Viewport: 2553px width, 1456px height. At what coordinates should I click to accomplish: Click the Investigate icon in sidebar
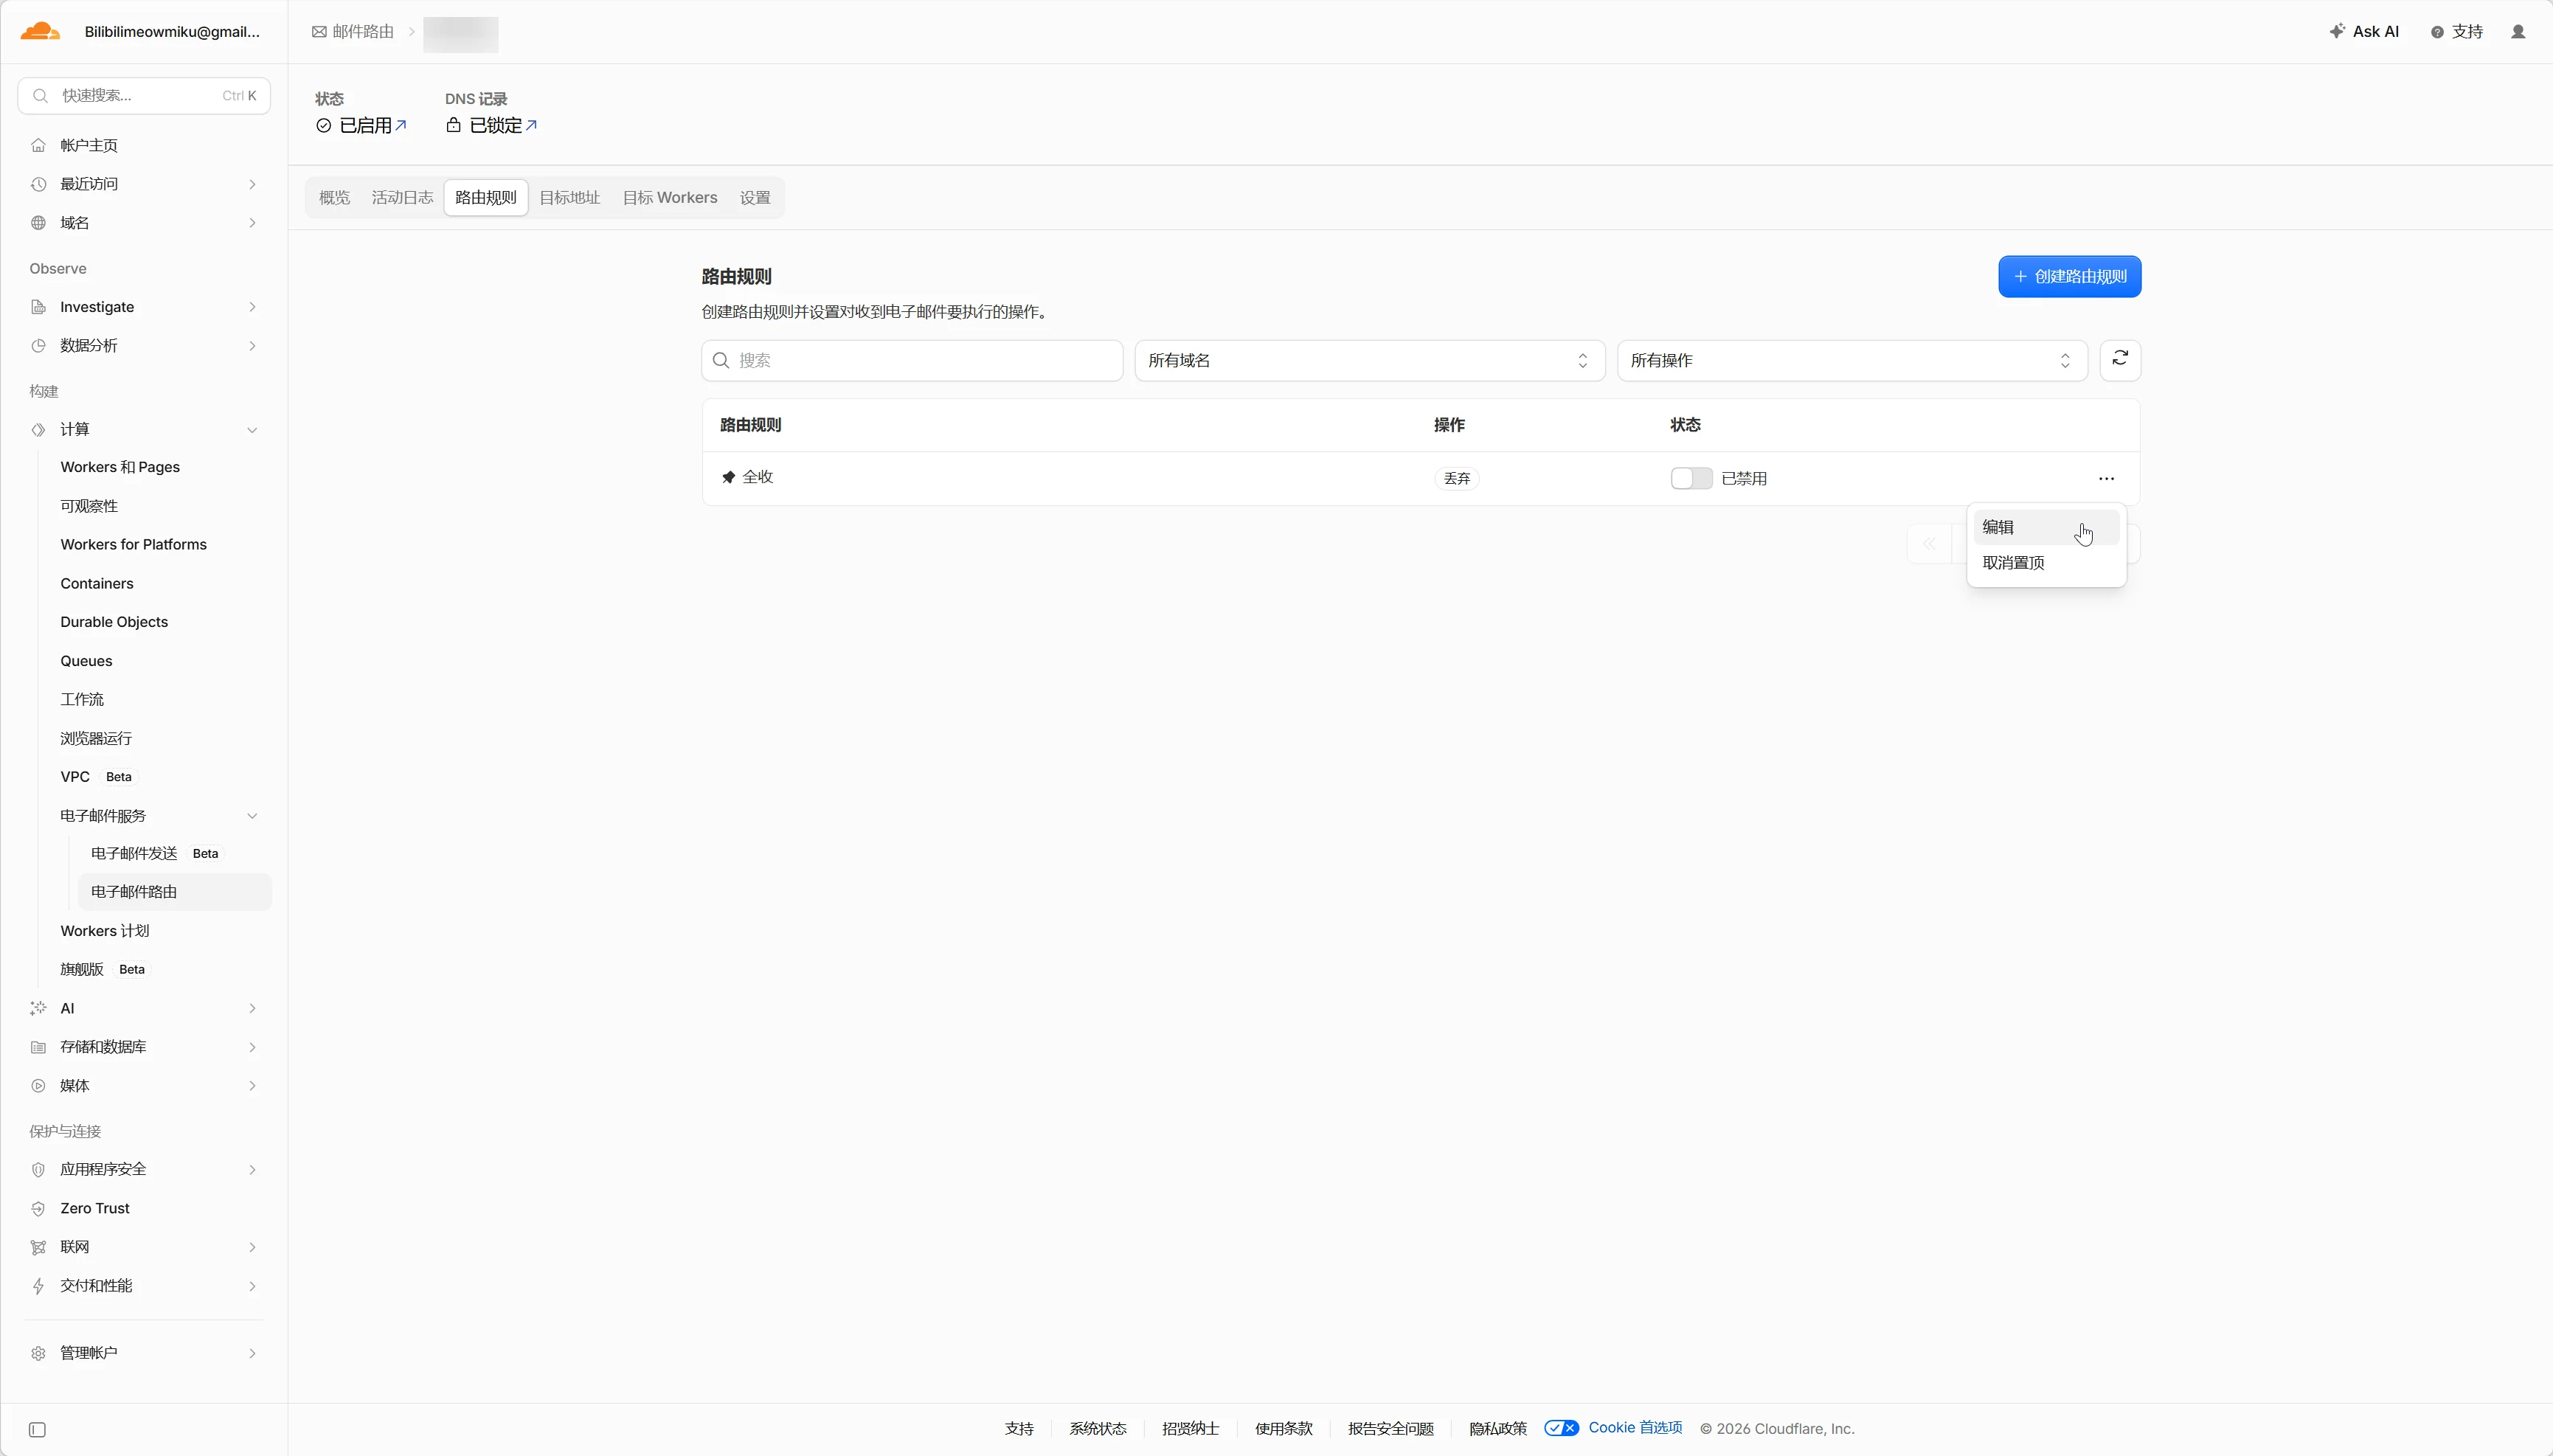[x=38, y=307]
